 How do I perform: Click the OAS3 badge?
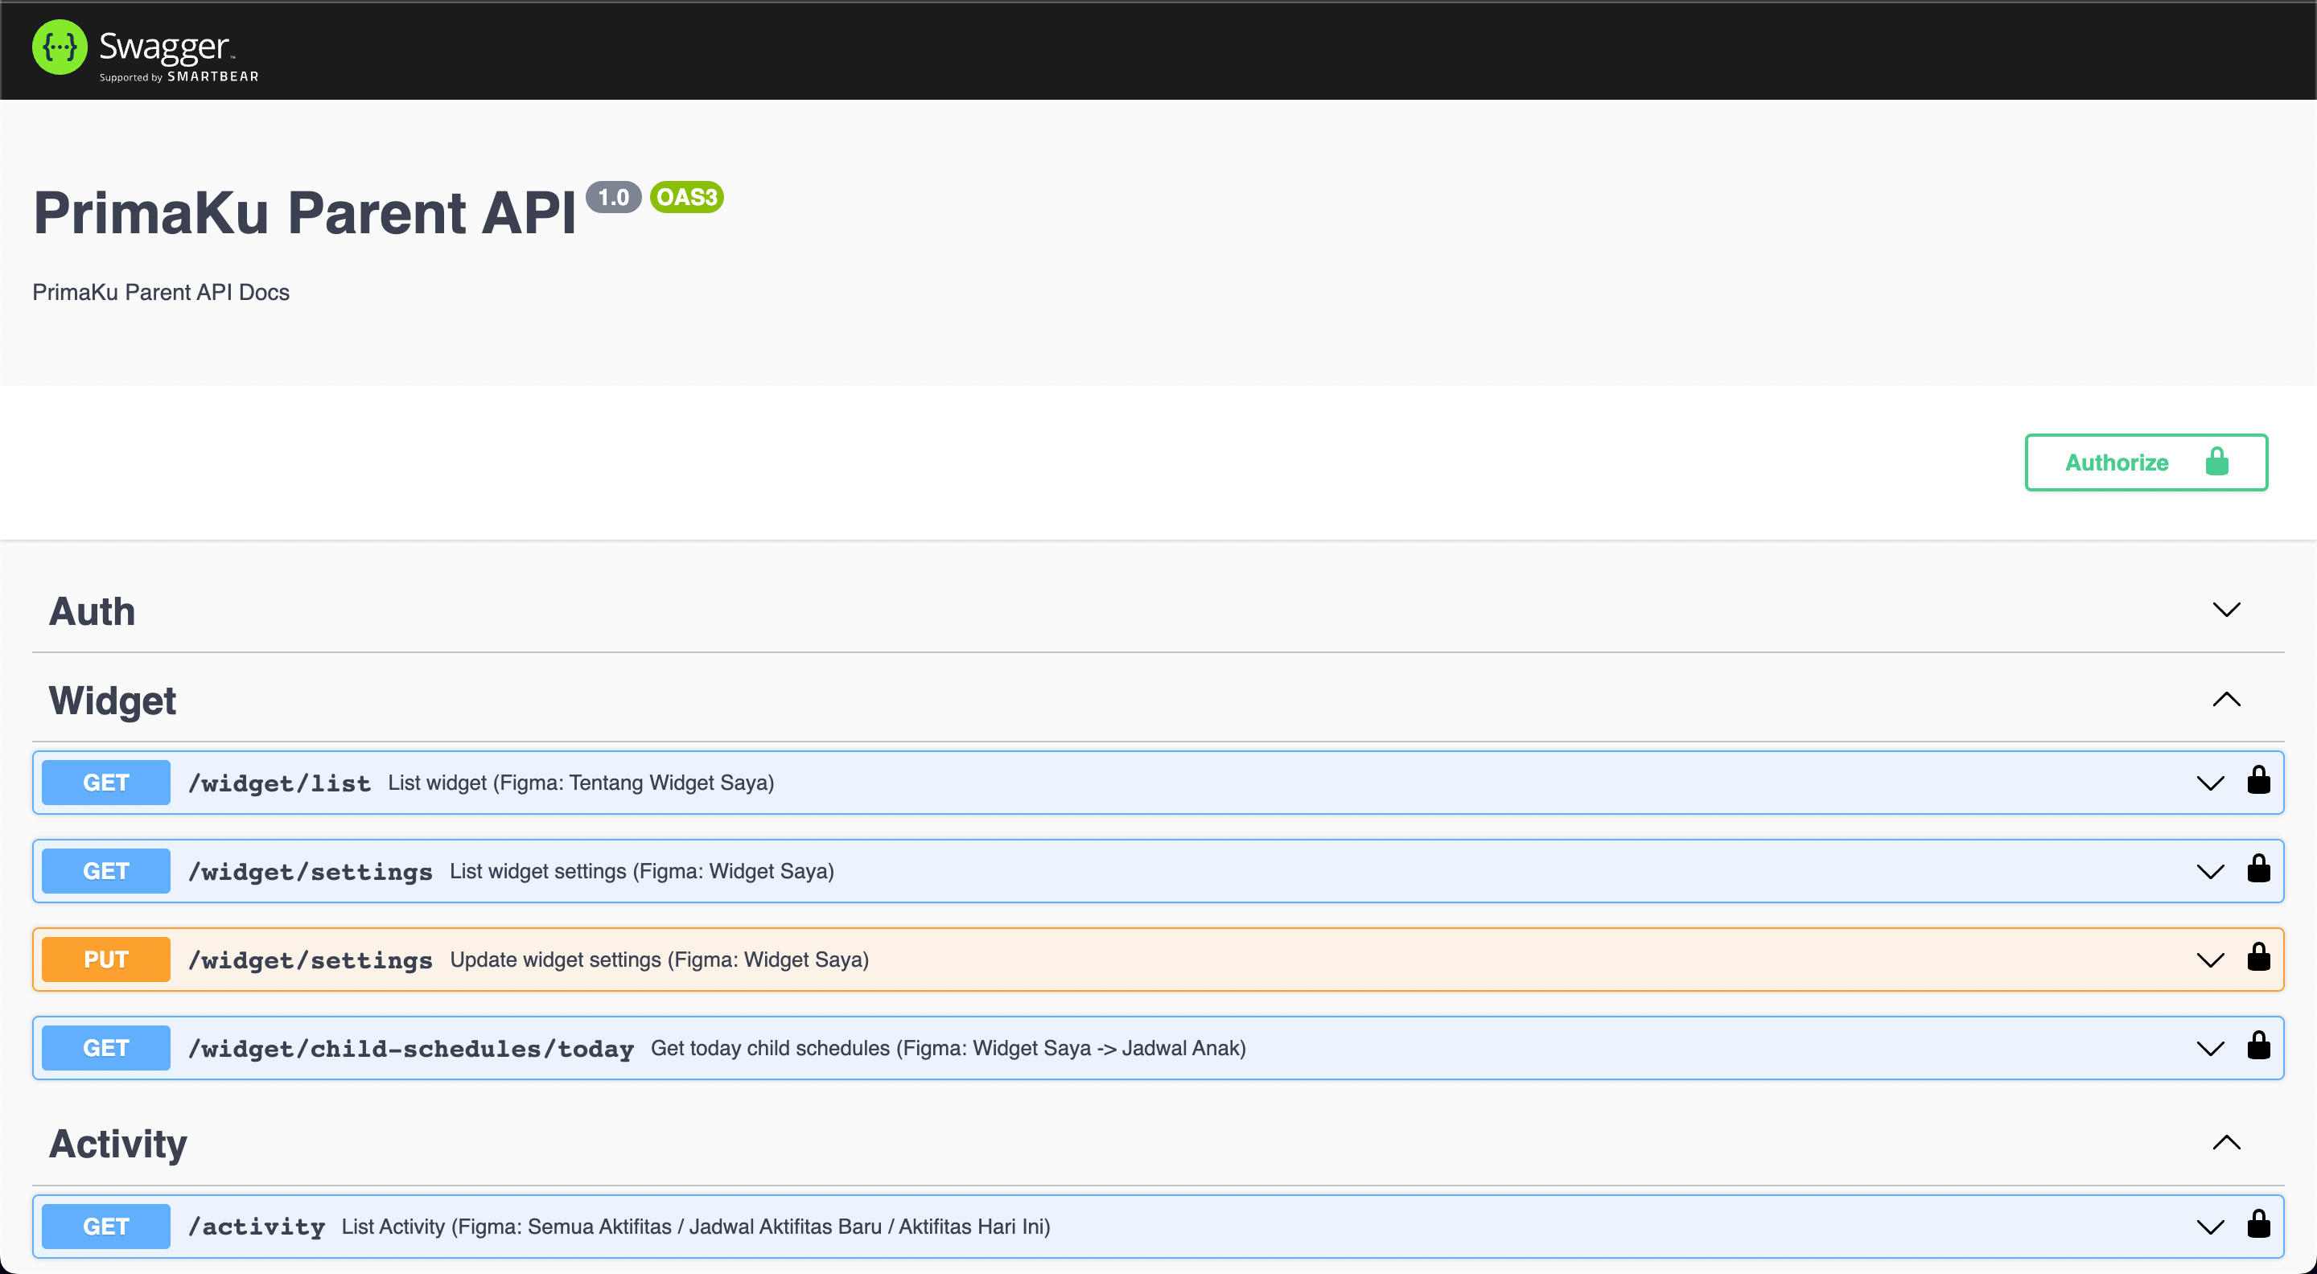coord(686,197)
